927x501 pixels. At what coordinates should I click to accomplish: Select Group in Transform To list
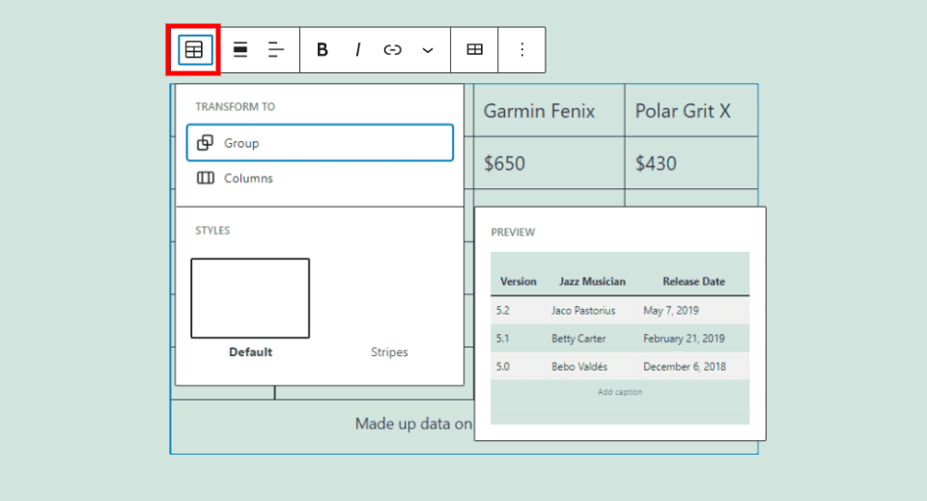click(x=320, y=143)
